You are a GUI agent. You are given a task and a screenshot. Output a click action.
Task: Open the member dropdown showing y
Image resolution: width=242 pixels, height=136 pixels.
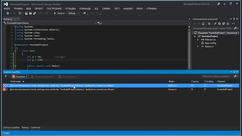tap(144, 23)
